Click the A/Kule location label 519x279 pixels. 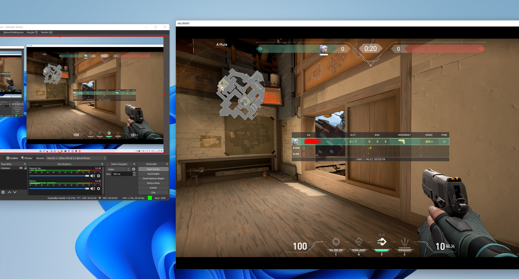(x=222, y=44)
